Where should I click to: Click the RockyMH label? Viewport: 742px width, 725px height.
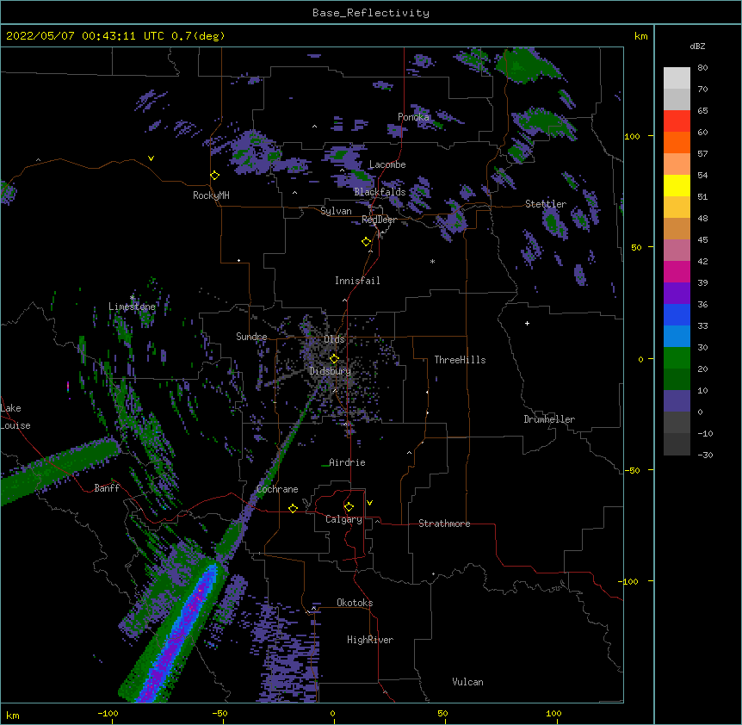coord(211,195)
